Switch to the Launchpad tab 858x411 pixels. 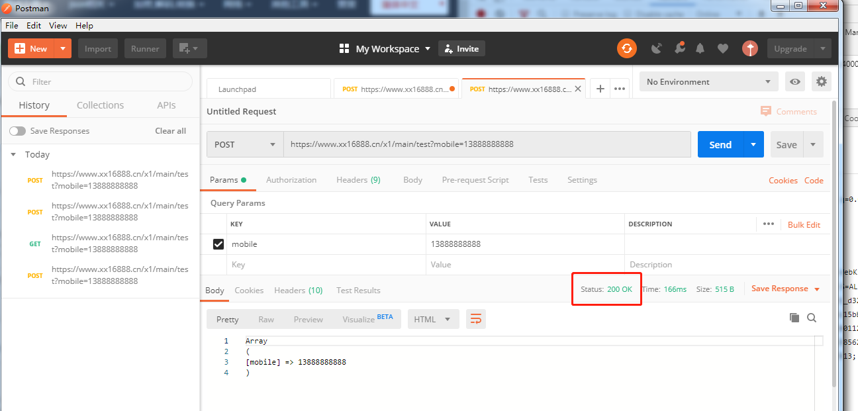(269, 89)
